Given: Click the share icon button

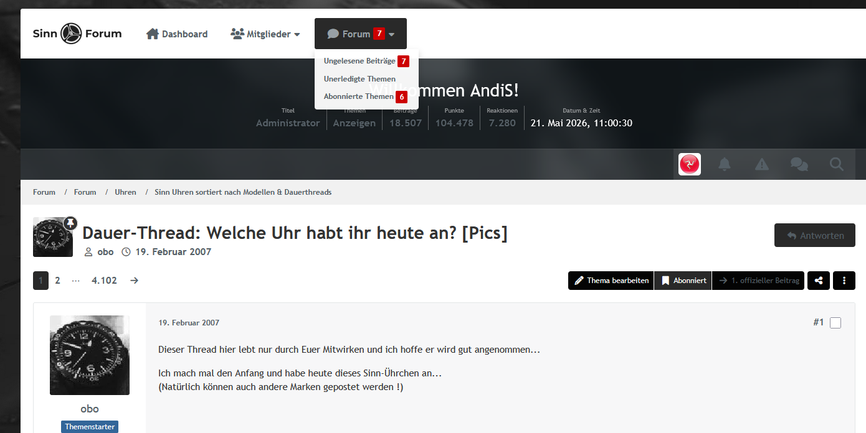Looking at the screenshot, I should (819, 281).
